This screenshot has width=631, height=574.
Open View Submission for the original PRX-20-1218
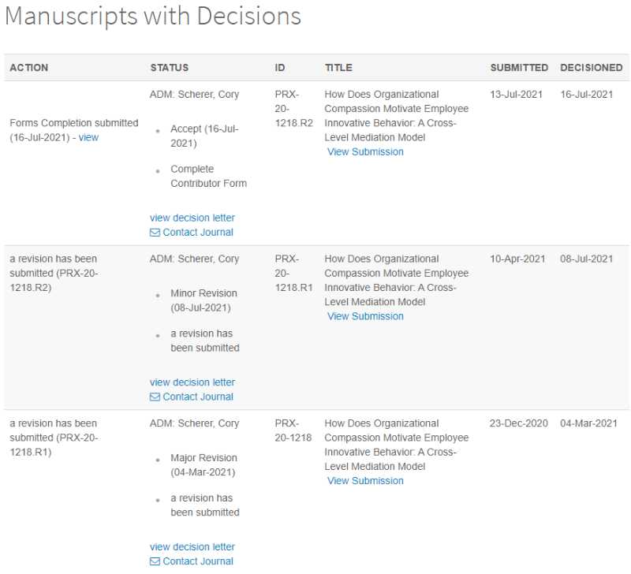coord(365,481)
